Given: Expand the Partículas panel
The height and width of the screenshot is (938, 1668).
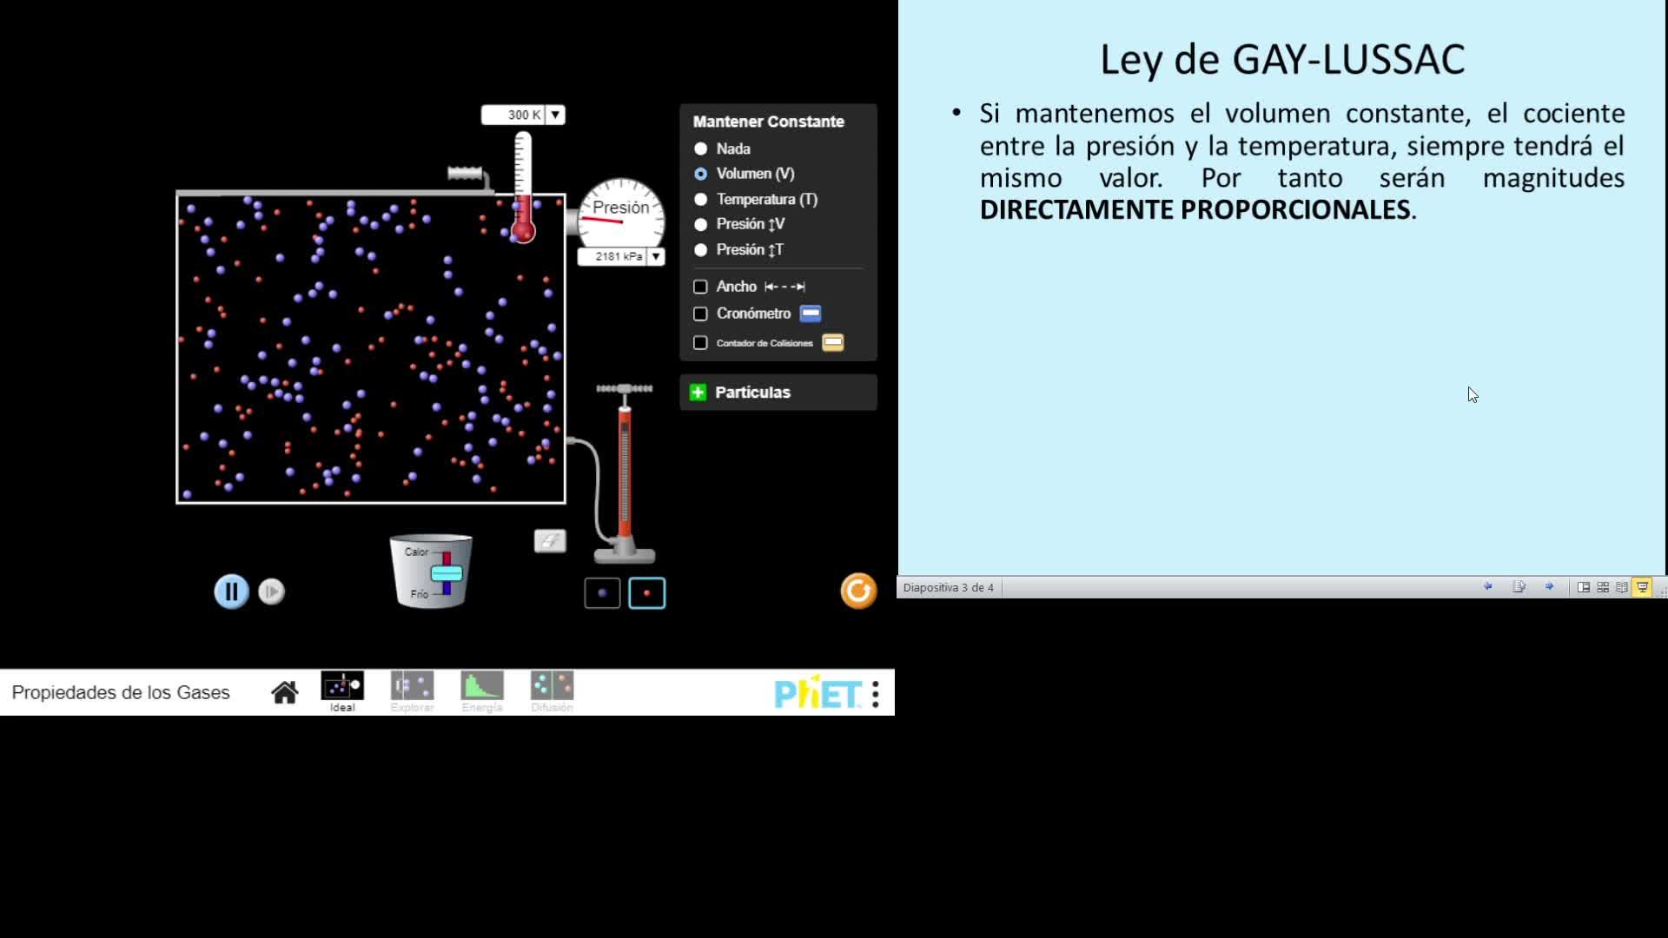Looking at the screenshot, I should [698, 393].
